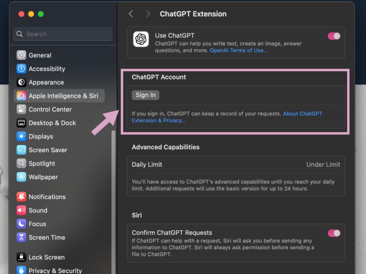
Task: Click the Appearance sidebar icon
Action: click(21, 82)
